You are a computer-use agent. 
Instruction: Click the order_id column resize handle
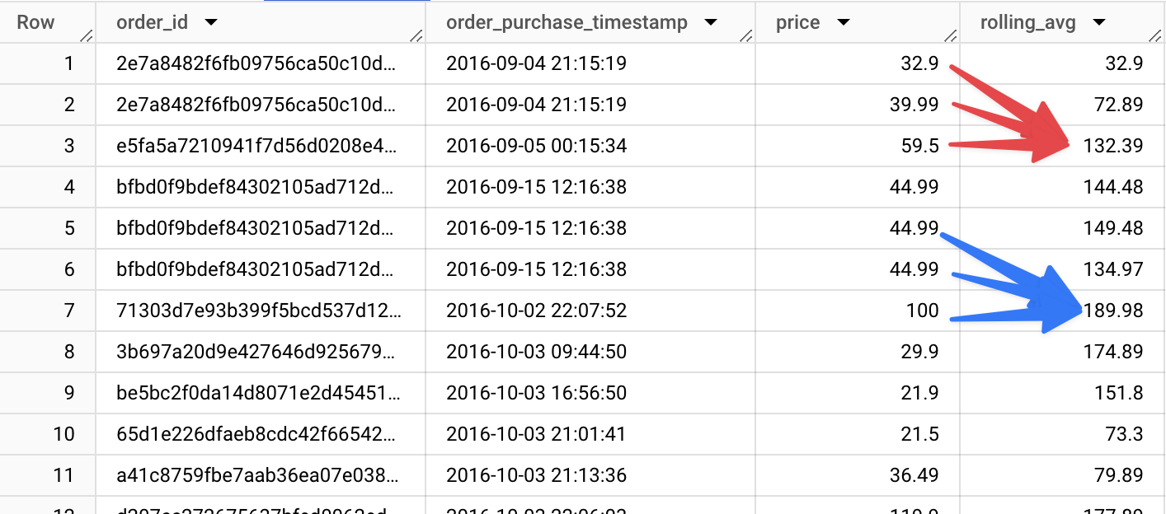click(416, 35)
